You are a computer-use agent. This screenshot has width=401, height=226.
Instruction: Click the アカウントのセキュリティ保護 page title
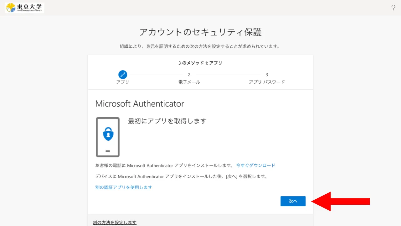pos(200,32)
